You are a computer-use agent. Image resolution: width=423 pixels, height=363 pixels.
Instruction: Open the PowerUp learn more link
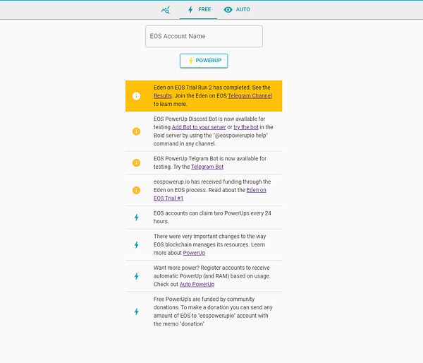194,253
